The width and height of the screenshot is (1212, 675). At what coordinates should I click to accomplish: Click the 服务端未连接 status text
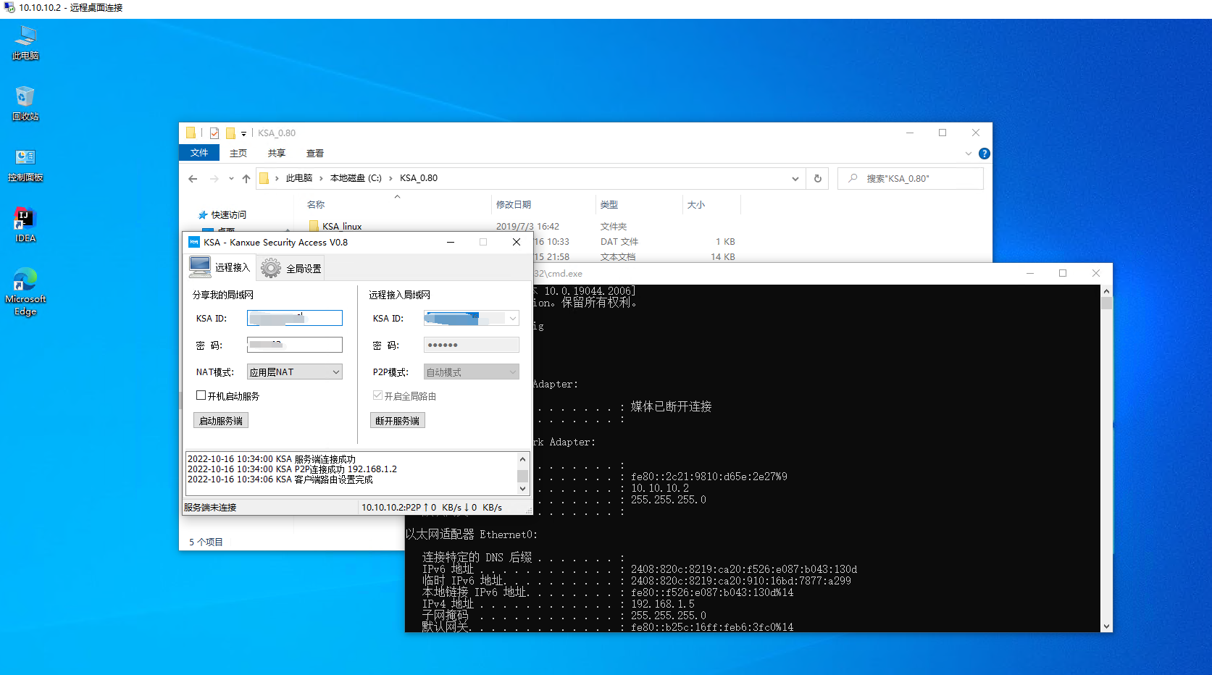(x=210, y=508)
